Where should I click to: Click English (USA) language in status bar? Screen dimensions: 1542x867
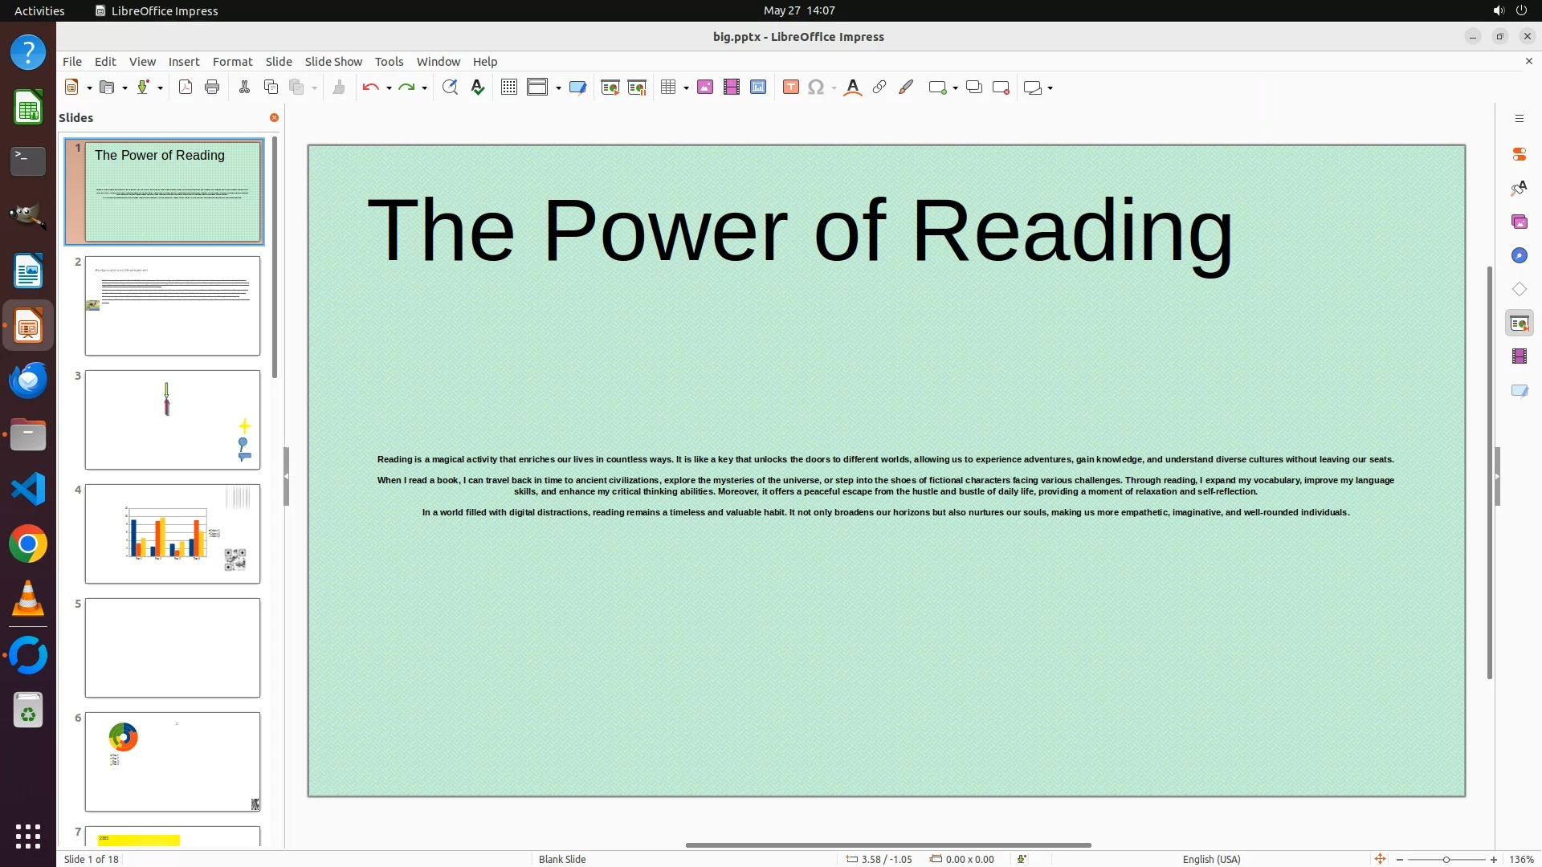click(1211, 859)
